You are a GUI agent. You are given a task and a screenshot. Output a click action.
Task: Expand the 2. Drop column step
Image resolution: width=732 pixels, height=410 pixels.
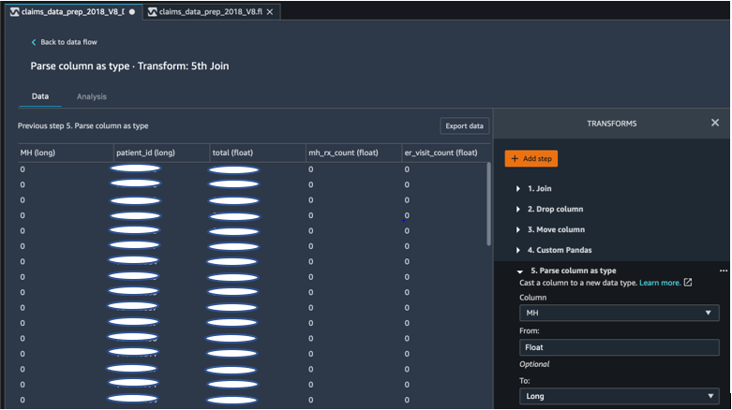(518, 209)
